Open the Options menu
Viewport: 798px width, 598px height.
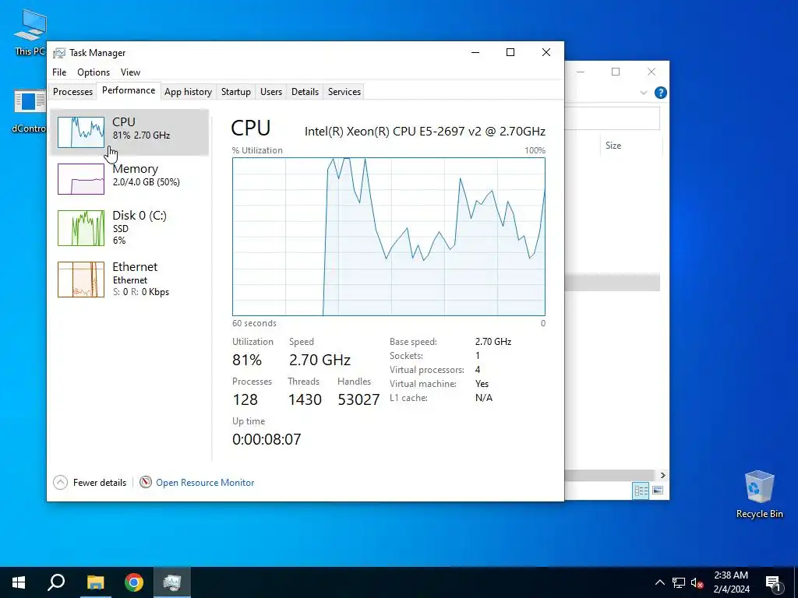94,72
